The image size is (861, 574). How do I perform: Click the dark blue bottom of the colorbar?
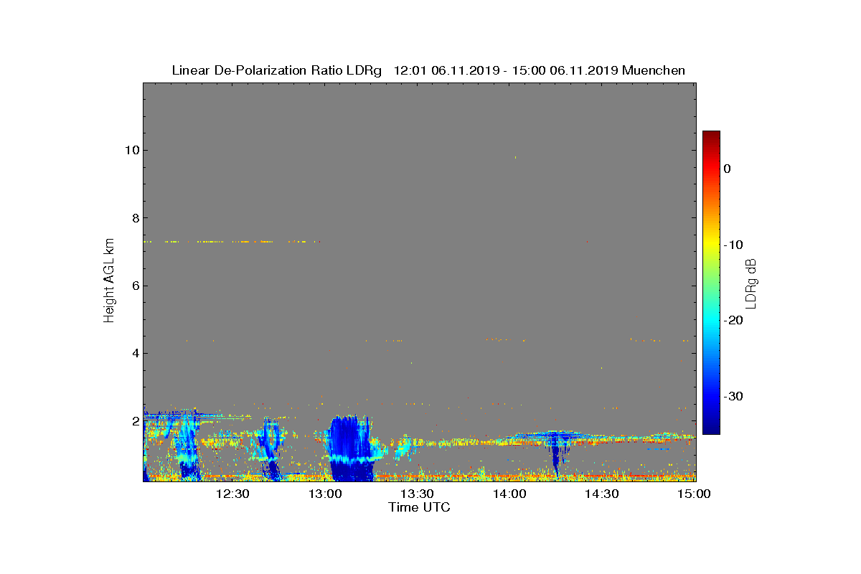711,428
